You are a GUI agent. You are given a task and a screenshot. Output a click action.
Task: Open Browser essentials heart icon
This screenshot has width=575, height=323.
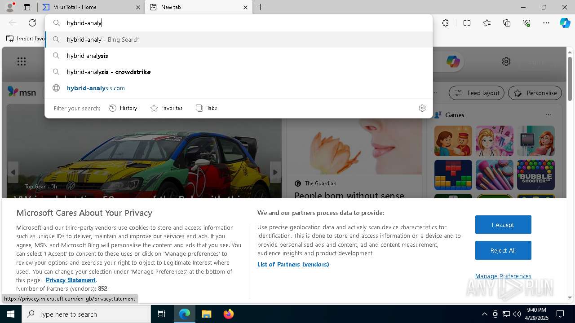pyautogui.click(x=526, y=23)
